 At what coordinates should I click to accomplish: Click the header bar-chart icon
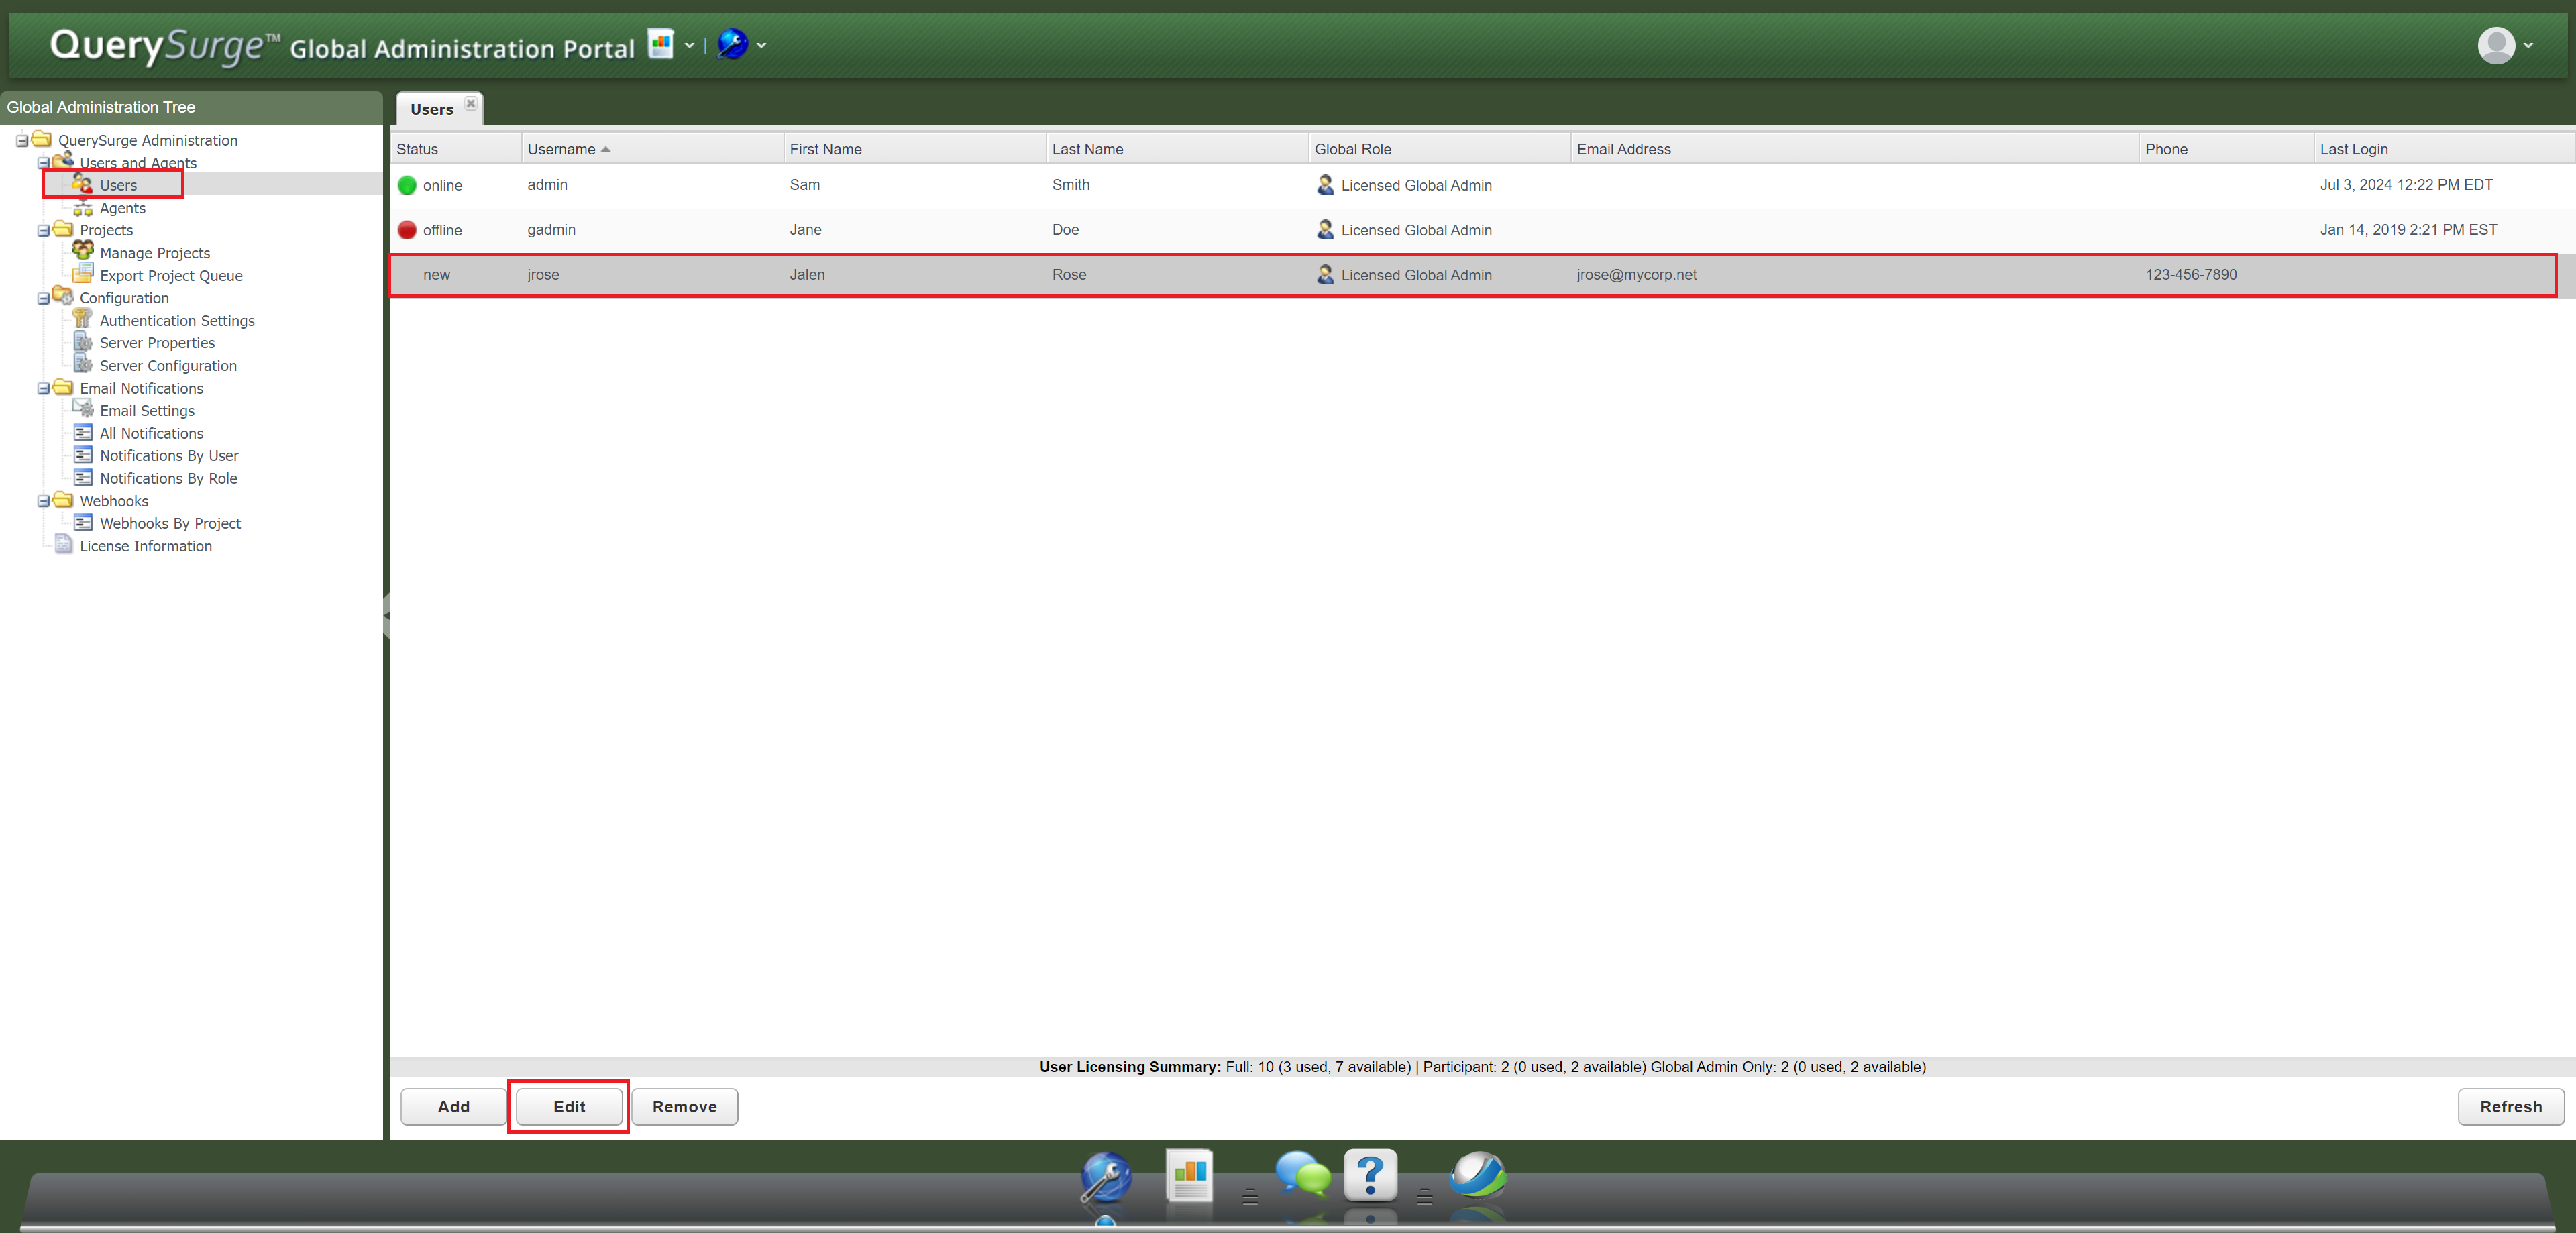(x=660, y=43)
